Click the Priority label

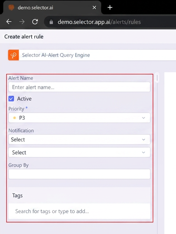tap(16, 109)
